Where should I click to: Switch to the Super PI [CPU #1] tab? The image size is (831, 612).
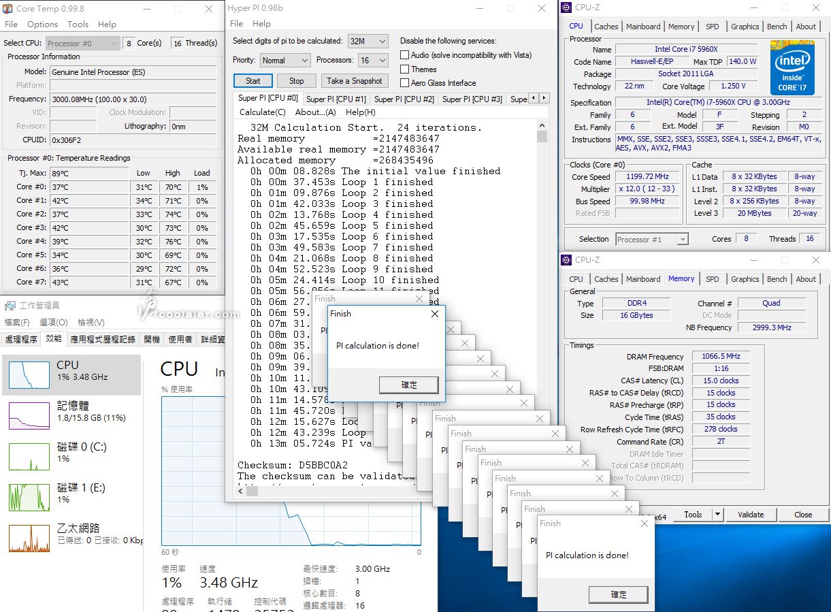tap(336, 99)
